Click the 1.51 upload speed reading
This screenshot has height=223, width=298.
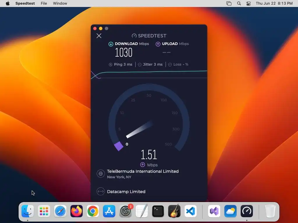[x=149, y=154]
